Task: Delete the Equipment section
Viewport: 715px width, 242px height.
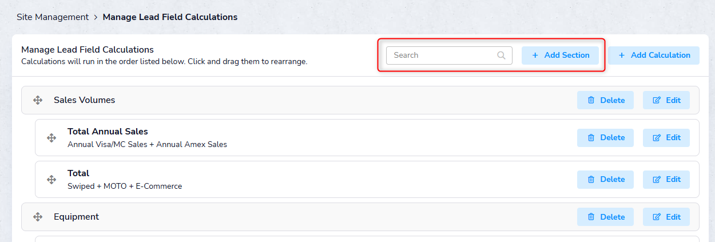Action: tap(605, 217)
